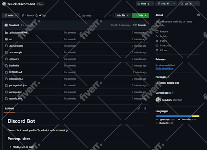Screen dimensions: 207x150
Task: Click the TypeScript 82.0% language entry
Action: click(x=166, y=120)
